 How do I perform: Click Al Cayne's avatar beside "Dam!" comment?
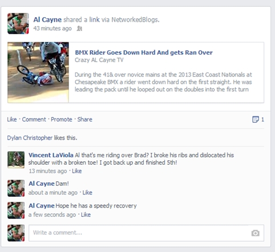[16, 188]
